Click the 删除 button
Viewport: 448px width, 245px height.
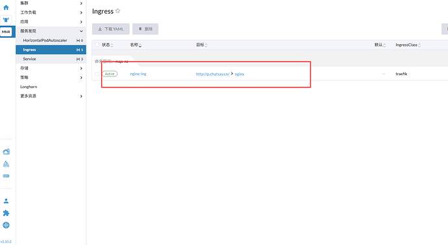tap(145, 29)
